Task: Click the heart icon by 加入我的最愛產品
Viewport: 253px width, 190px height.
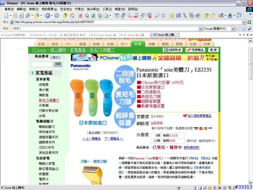Action: [x=185, y=116]
